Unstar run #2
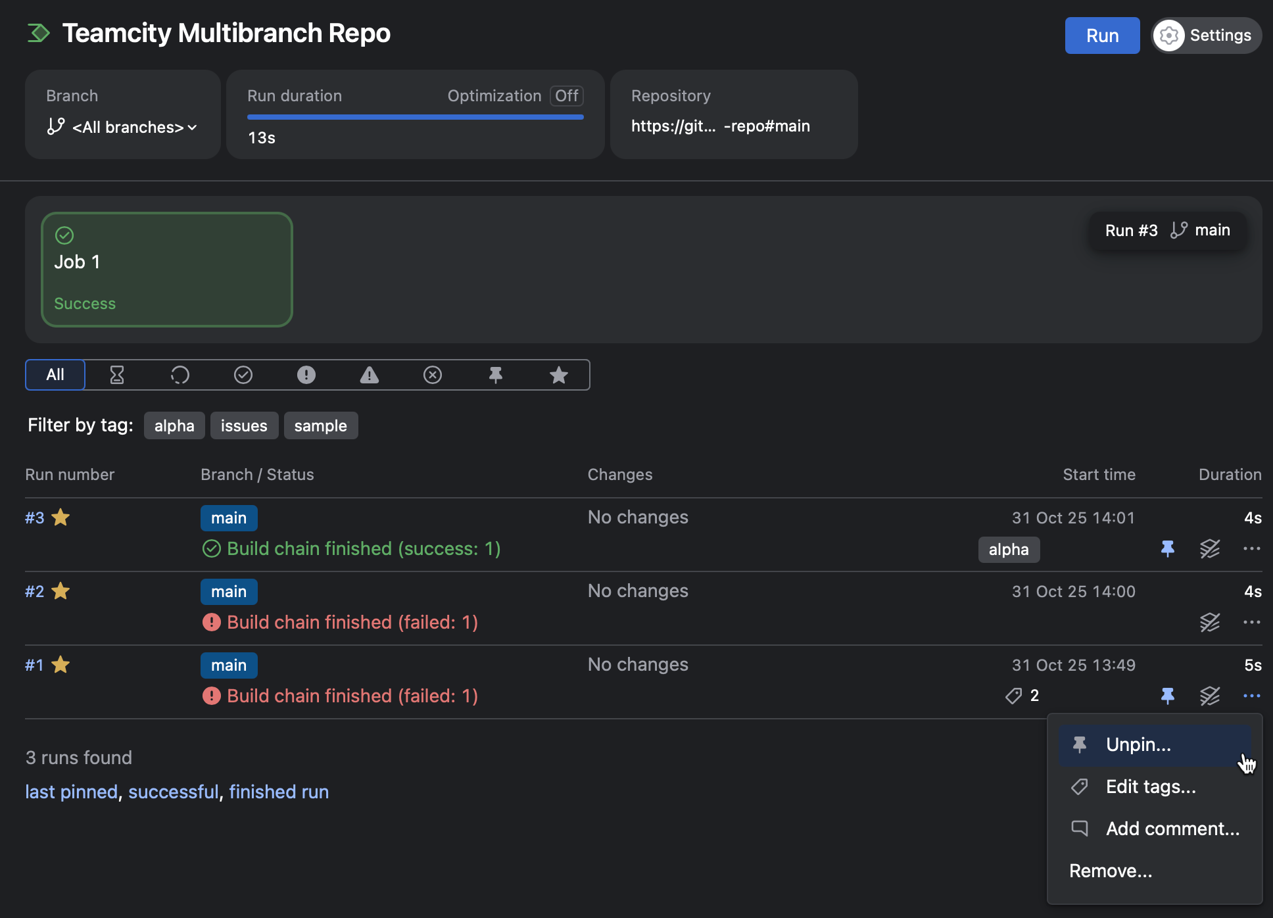The width and height of the screenshot is (1273, 918). (60, 591)
